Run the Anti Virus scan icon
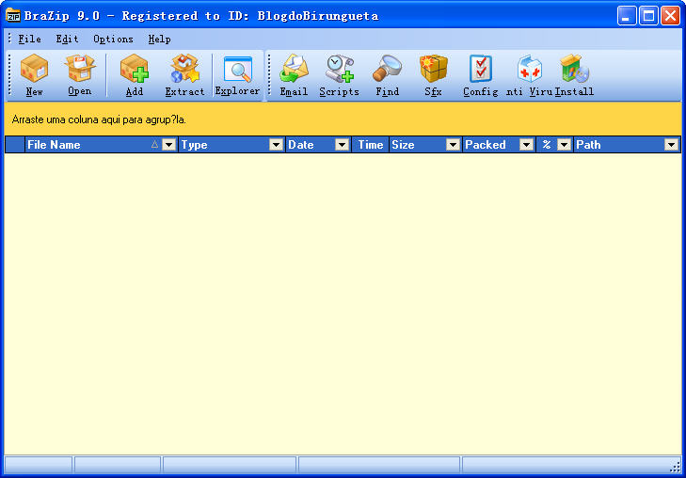Screen dimensions: 686x478 click(x=529, y=74)
